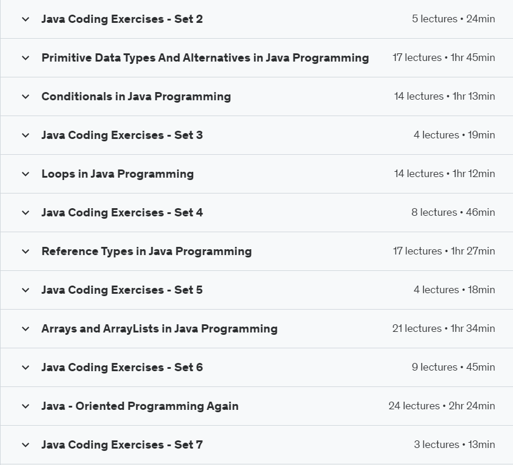Click chevron next to Primitive Data Types section
This screenshot has height=465, width=513.
25,58
